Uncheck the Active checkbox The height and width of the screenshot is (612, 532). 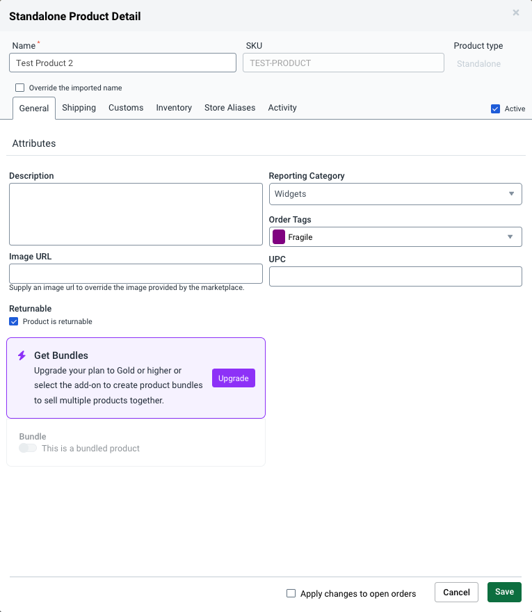(495, 108)
